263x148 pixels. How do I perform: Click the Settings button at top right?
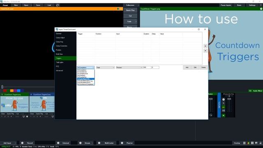tap(252, 5)
